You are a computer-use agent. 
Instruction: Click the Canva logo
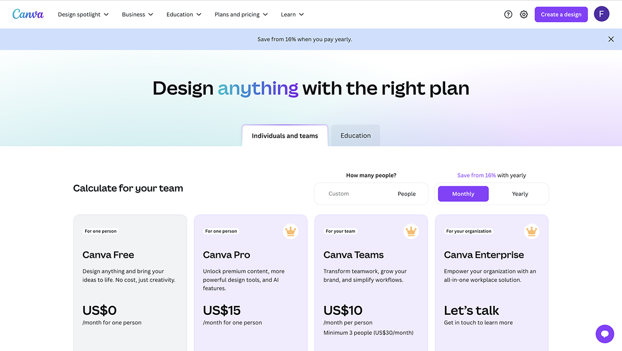[28, 14]
